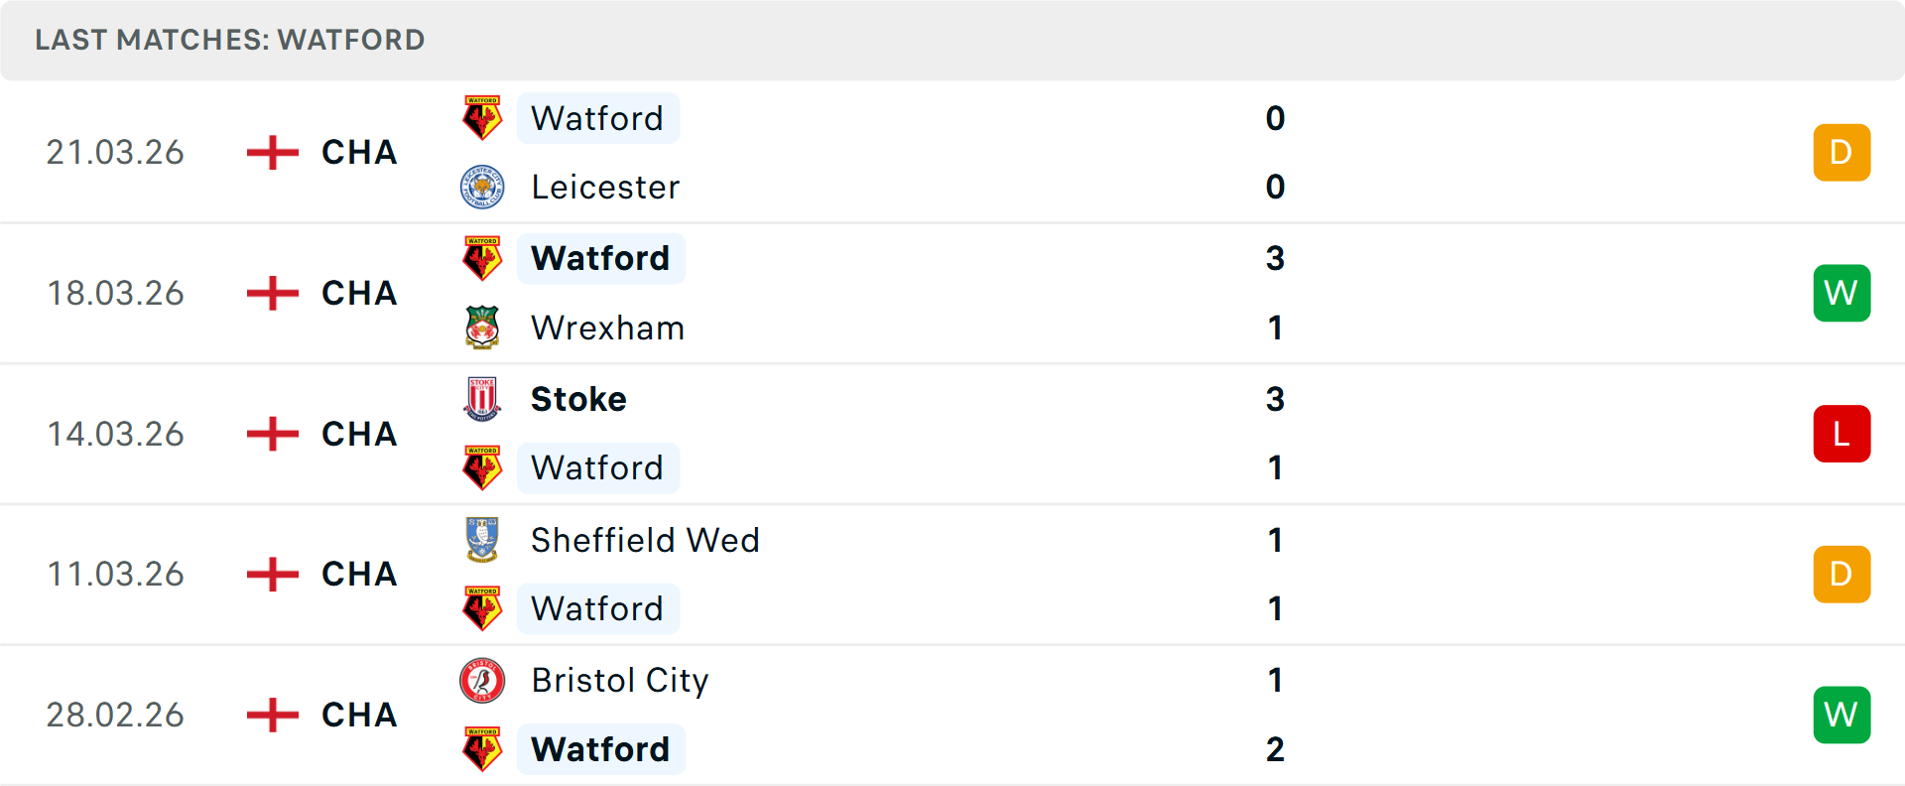Image resolution: width=1905 pixels, height=786 pixels.
Task: Click the England flag next to 21.03.26
Action: pyautogui.click(x=271, y=152)
